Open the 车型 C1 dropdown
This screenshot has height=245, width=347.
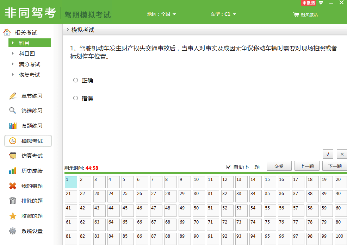pyautogui.click(x=223, y=14)
